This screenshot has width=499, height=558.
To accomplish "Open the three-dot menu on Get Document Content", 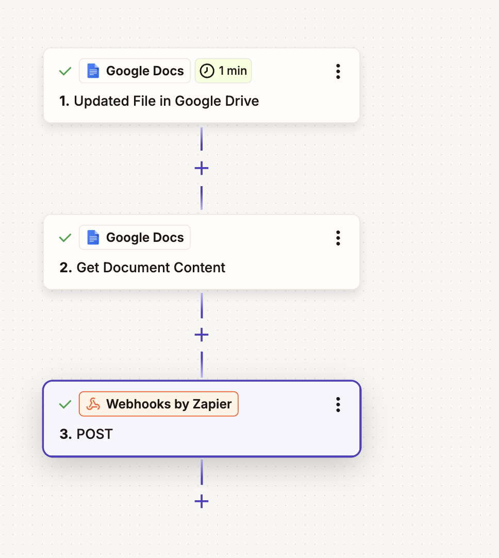I will point(338,238).
